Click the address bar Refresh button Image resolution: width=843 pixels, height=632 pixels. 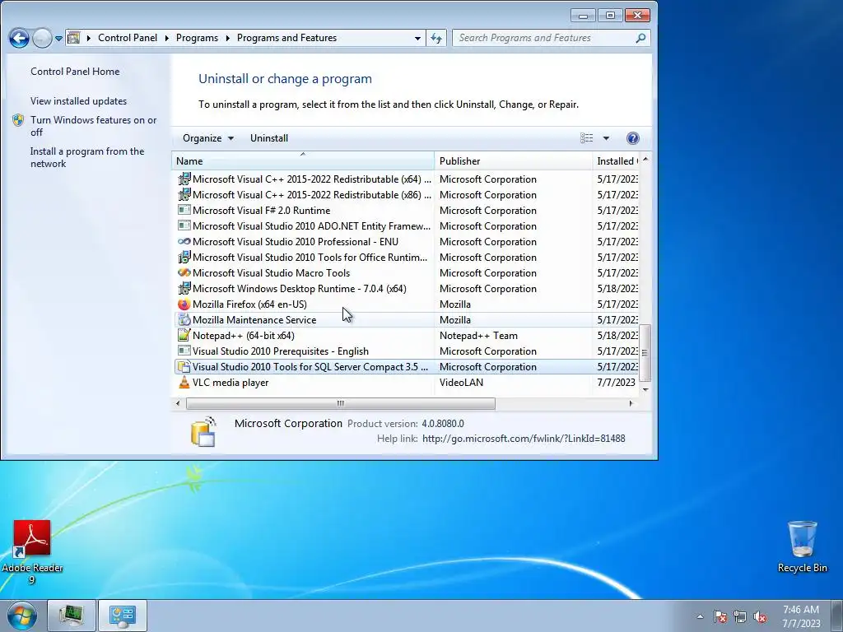(x=436, y=38)
